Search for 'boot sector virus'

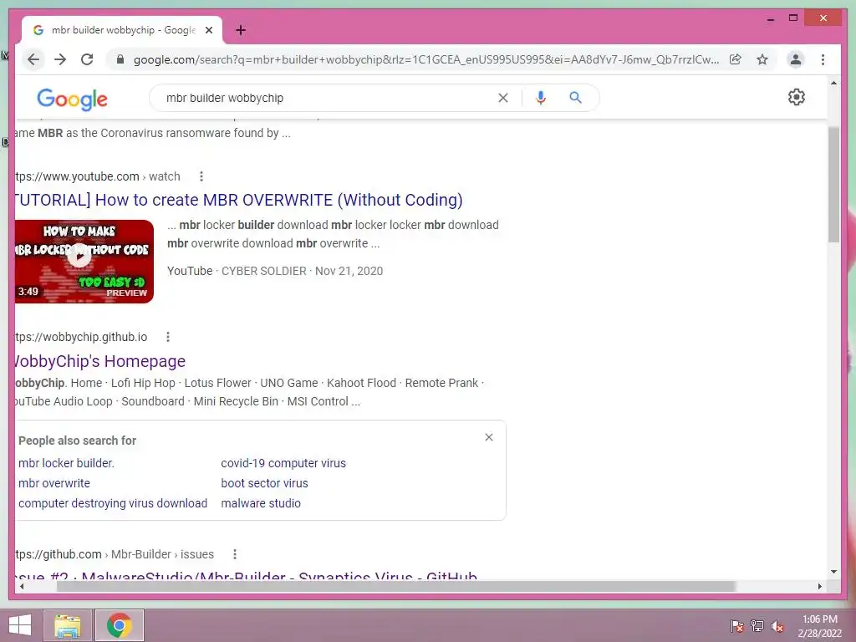(x=264, y=483)
